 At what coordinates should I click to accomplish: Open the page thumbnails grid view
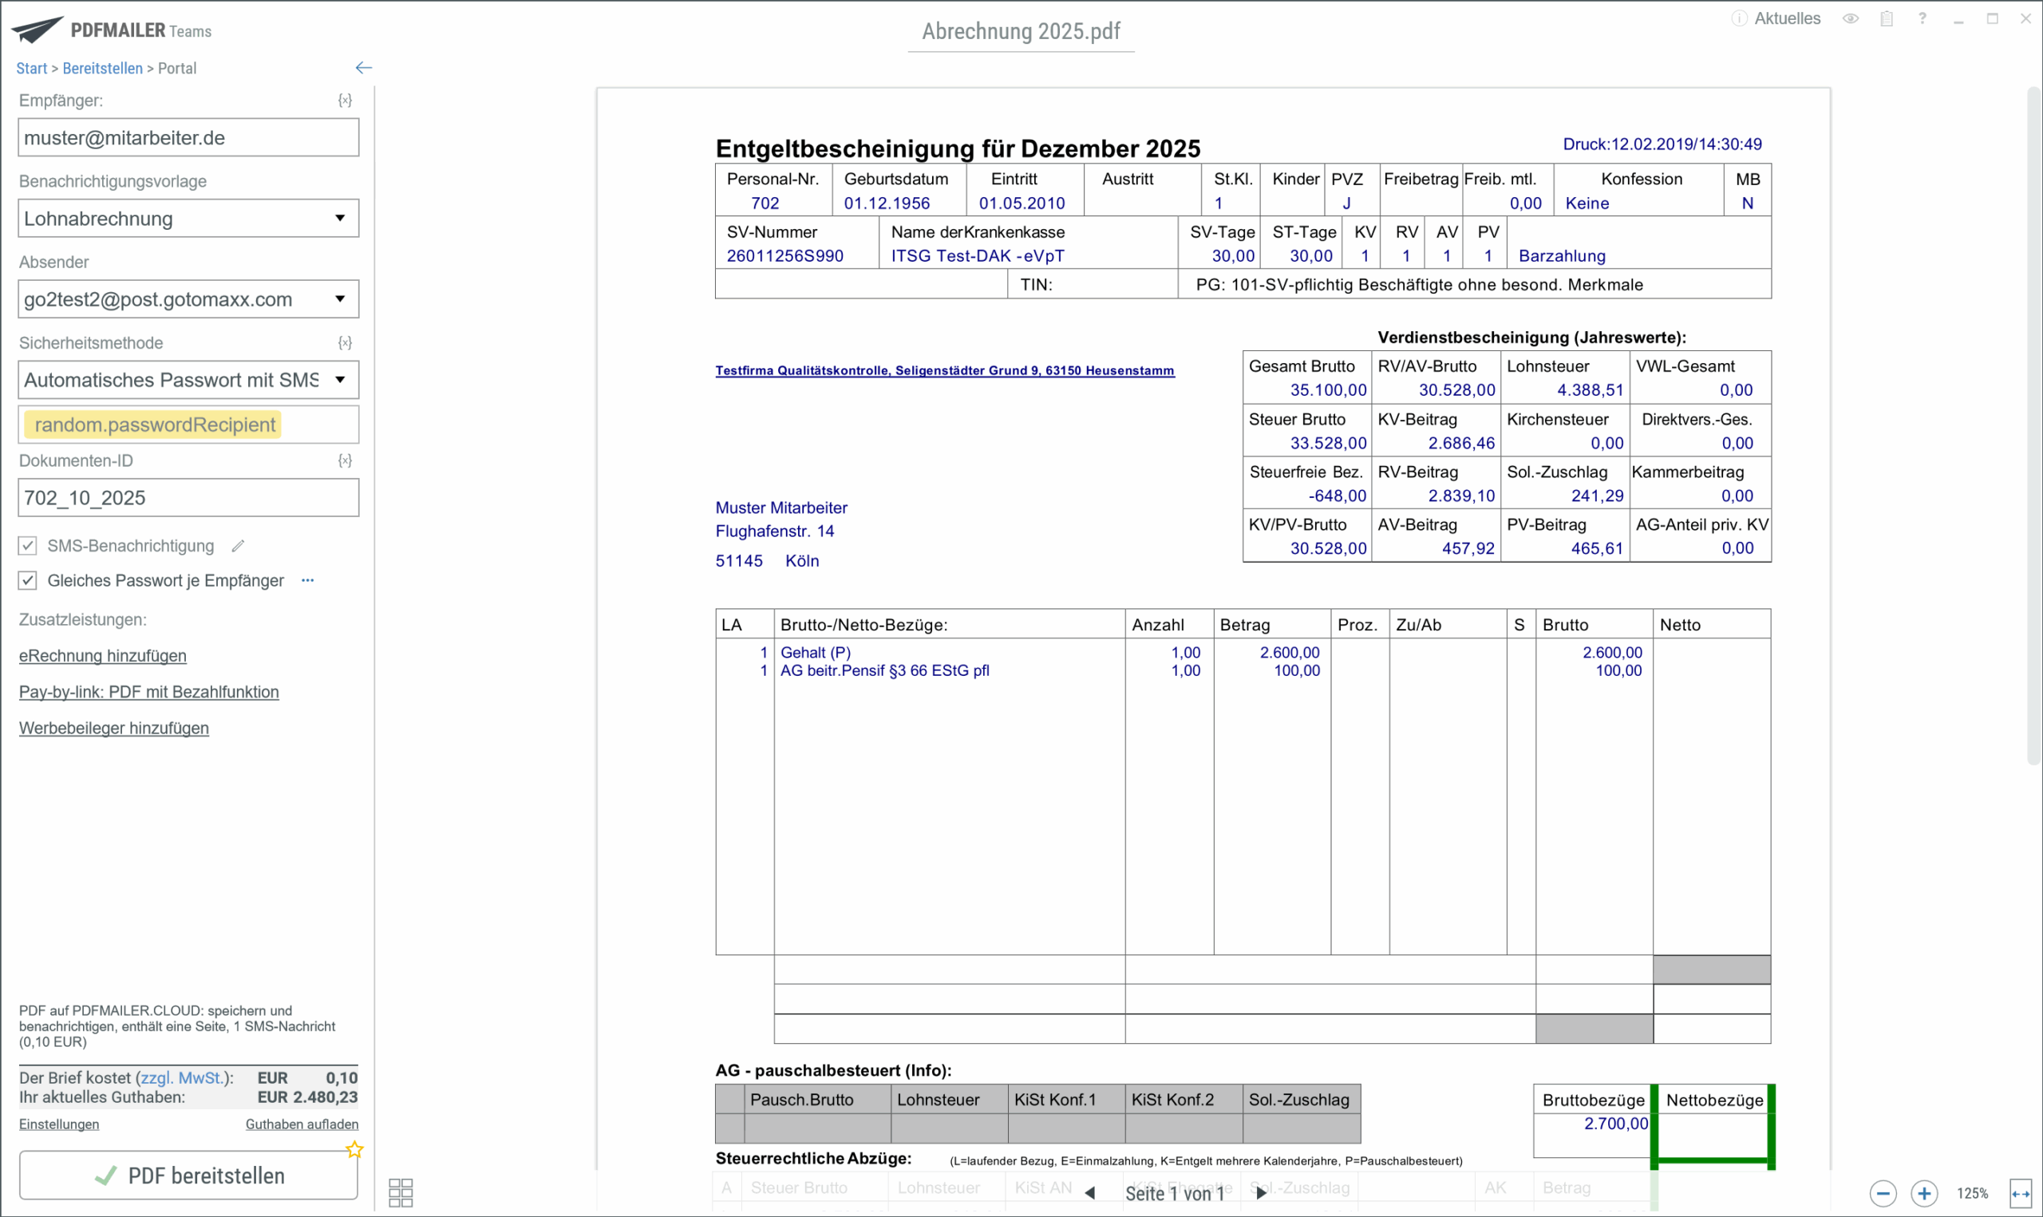pyautogui.click(x=400, y=1192)
